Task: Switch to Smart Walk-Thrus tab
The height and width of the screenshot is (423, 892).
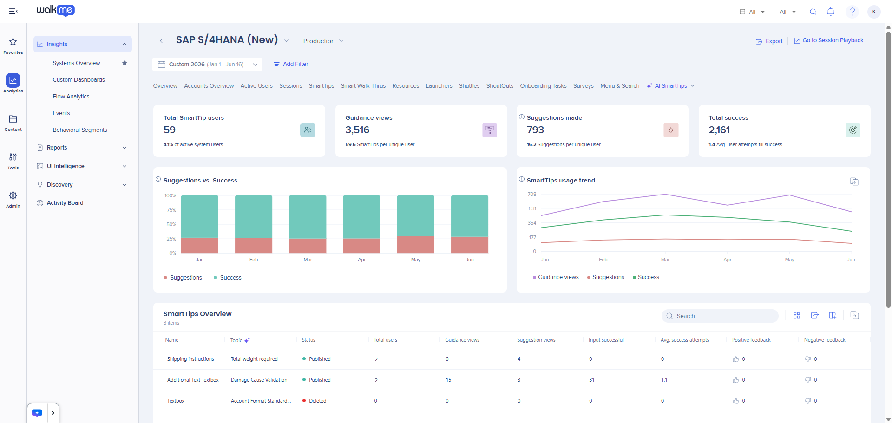Action: (363, 86)
